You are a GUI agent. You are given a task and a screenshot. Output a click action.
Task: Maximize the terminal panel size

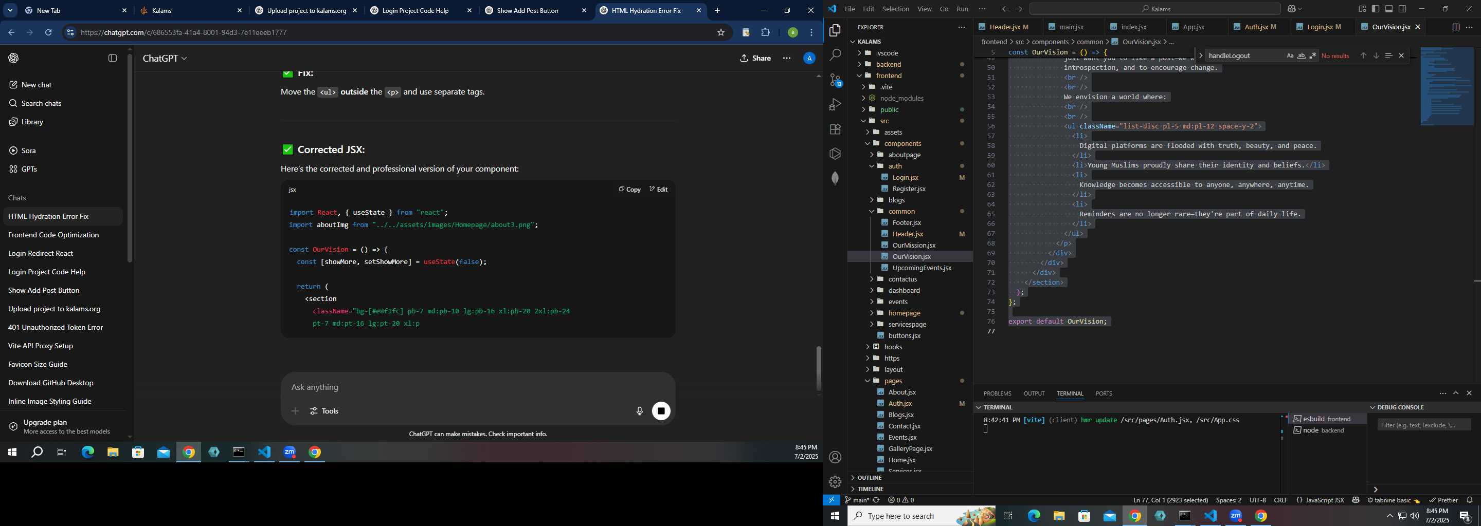coord(1456,393)
